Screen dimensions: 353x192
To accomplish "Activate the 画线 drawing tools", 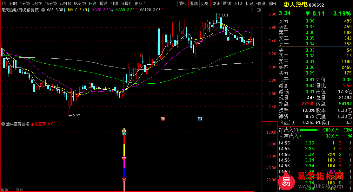I will pos(227,3).
